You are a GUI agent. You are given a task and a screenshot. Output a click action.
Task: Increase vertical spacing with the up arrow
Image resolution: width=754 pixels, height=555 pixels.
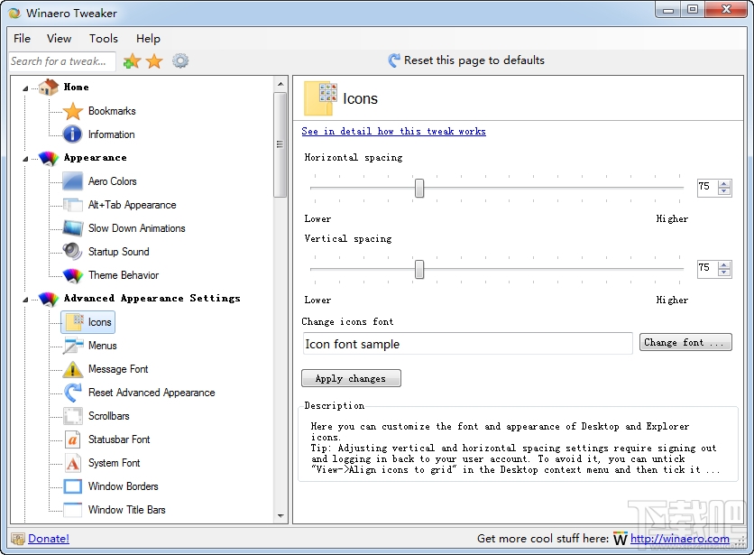[724, 264]
